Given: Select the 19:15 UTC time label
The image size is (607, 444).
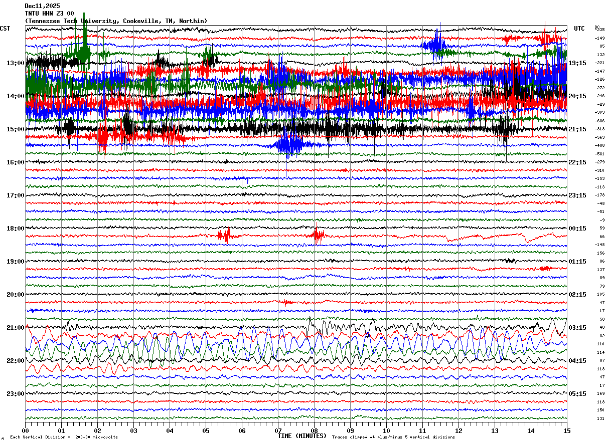Looking at the screenshot, I should point(577,63).
